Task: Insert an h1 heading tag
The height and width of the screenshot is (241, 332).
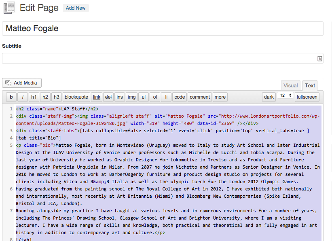Action: [x=34, y=97]
